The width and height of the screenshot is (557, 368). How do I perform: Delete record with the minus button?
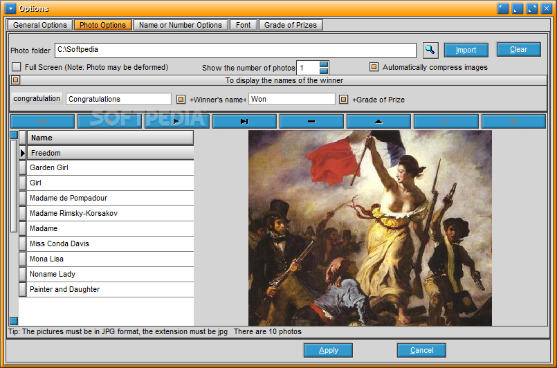tap(311, 122)
